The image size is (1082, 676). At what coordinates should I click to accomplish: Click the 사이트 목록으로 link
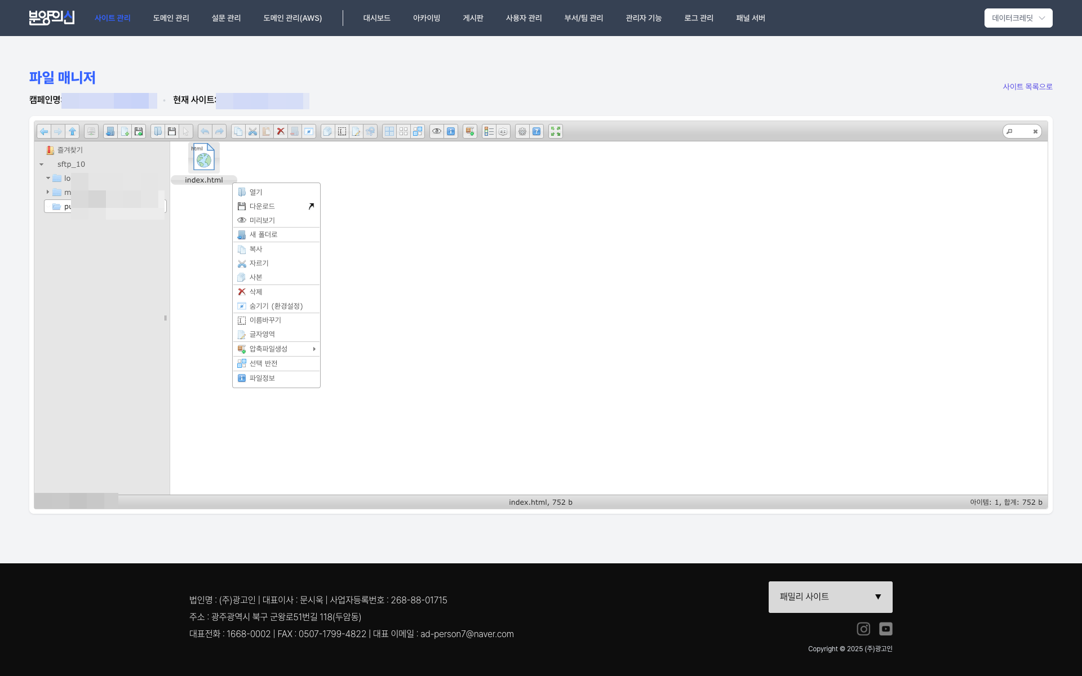pos(1027,87)
